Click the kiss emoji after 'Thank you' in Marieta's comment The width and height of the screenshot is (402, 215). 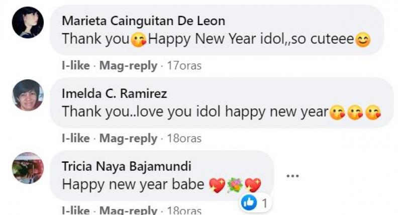pyautogui.click(x=138, y=39)
